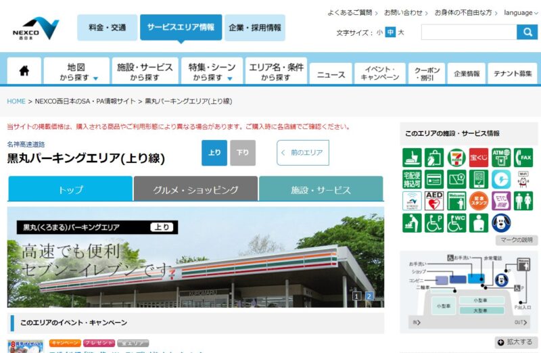The width and height of the screenshot is (541, 353).
Task: Click the マークの説明 button
Action: (x=517, y=240)
